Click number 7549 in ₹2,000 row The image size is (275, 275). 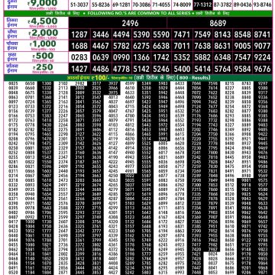coord(202,34)
